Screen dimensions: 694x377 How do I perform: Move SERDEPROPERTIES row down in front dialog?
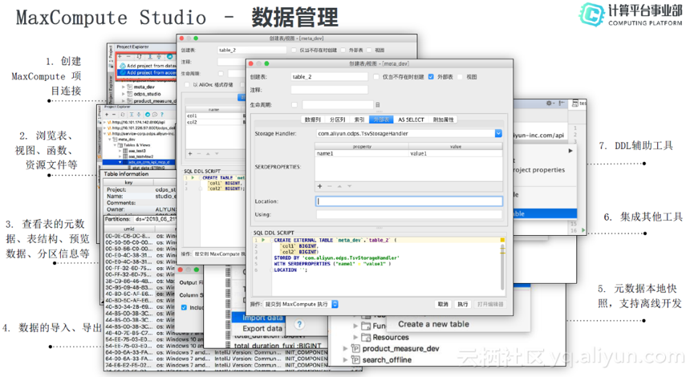click(x=349, y=186)
